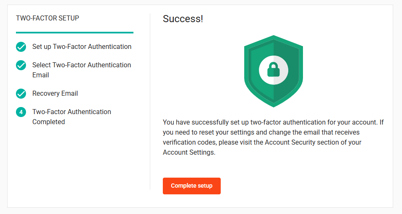Click the step 4 number badge
This screenshot has width=402, height=214.
click(21, 112)
